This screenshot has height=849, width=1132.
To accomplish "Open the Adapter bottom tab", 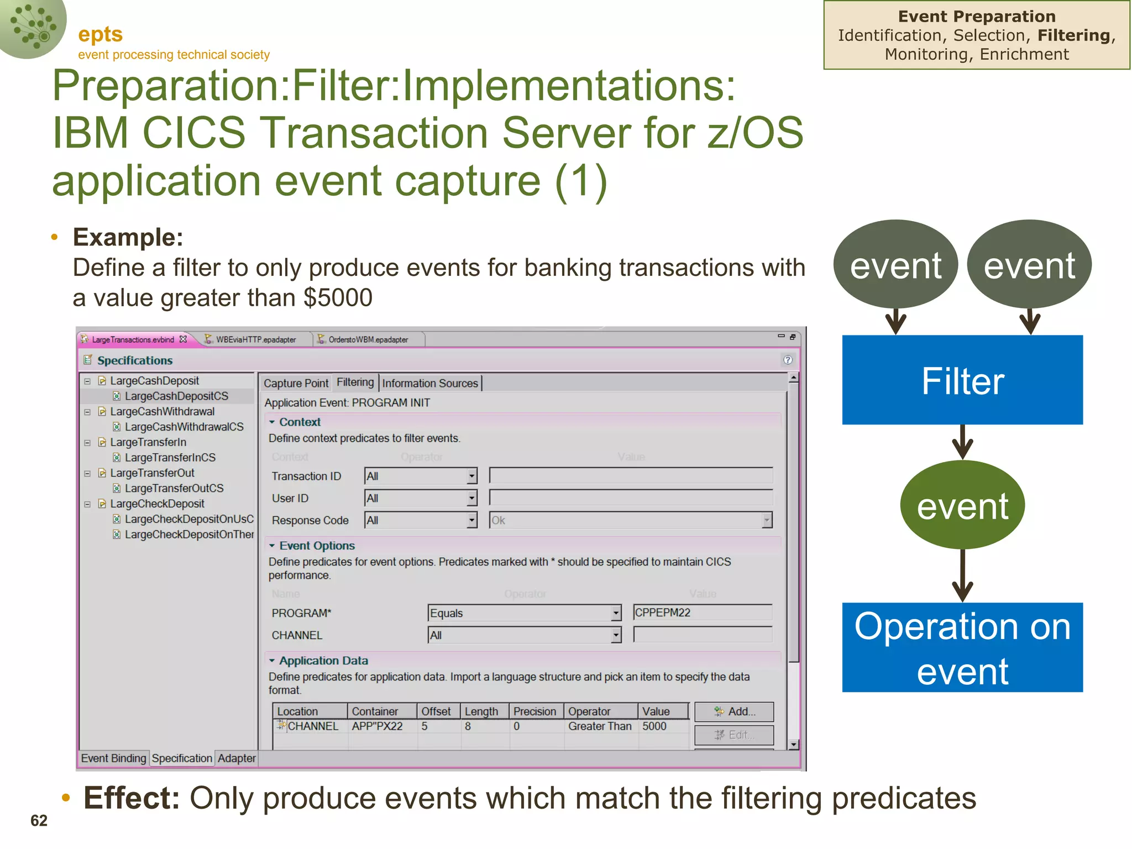I will pos(237,758).
